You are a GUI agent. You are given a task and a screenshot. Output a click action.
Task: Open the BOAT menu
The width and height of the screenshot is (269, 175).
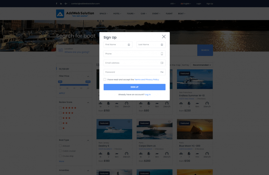[182, 14]
